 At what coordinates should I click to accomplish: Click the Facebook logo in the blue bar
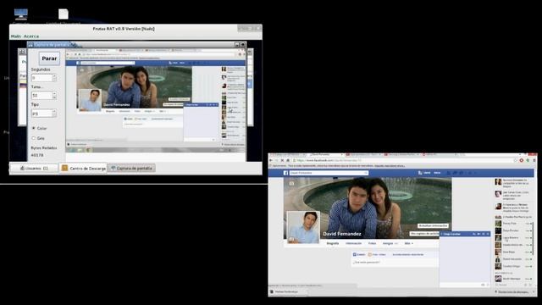(286, 173)
